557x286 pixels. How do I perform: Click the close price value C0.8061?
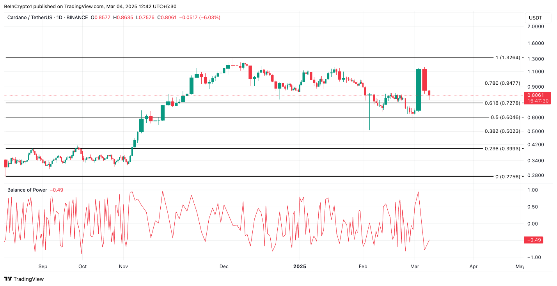point(167,18)
